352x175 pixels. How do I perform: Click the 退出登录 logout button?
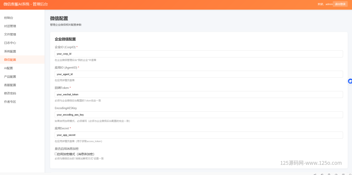[x=340, y=4]
